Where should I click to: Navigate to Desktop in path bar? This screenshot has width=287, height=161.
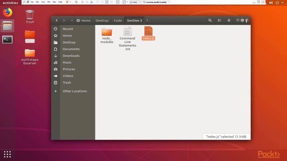[102, 21]
